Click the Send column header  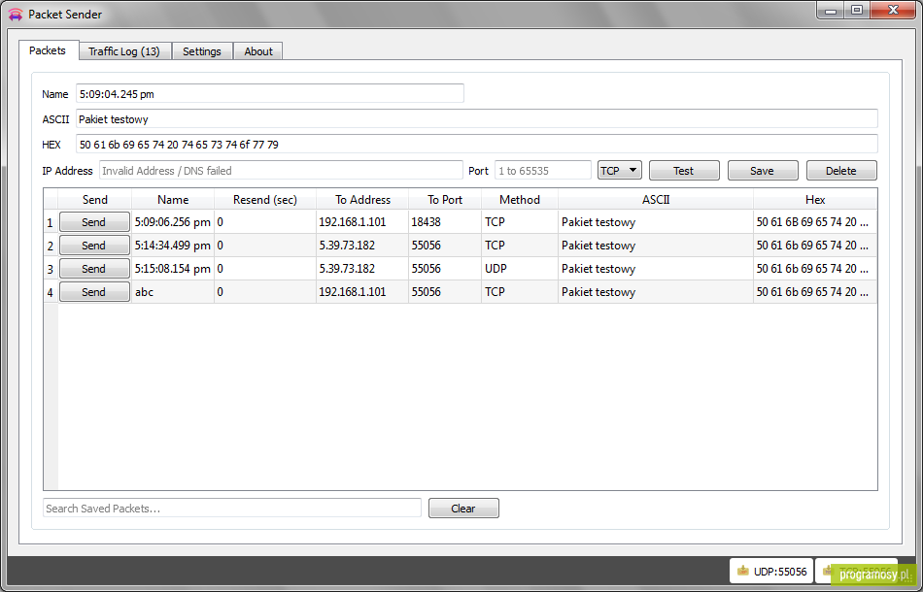[95, 200]
